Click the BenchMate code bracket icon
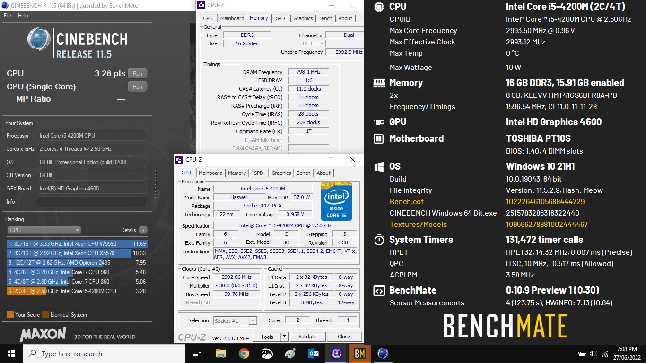646x363 pixels. coord(379,290)
